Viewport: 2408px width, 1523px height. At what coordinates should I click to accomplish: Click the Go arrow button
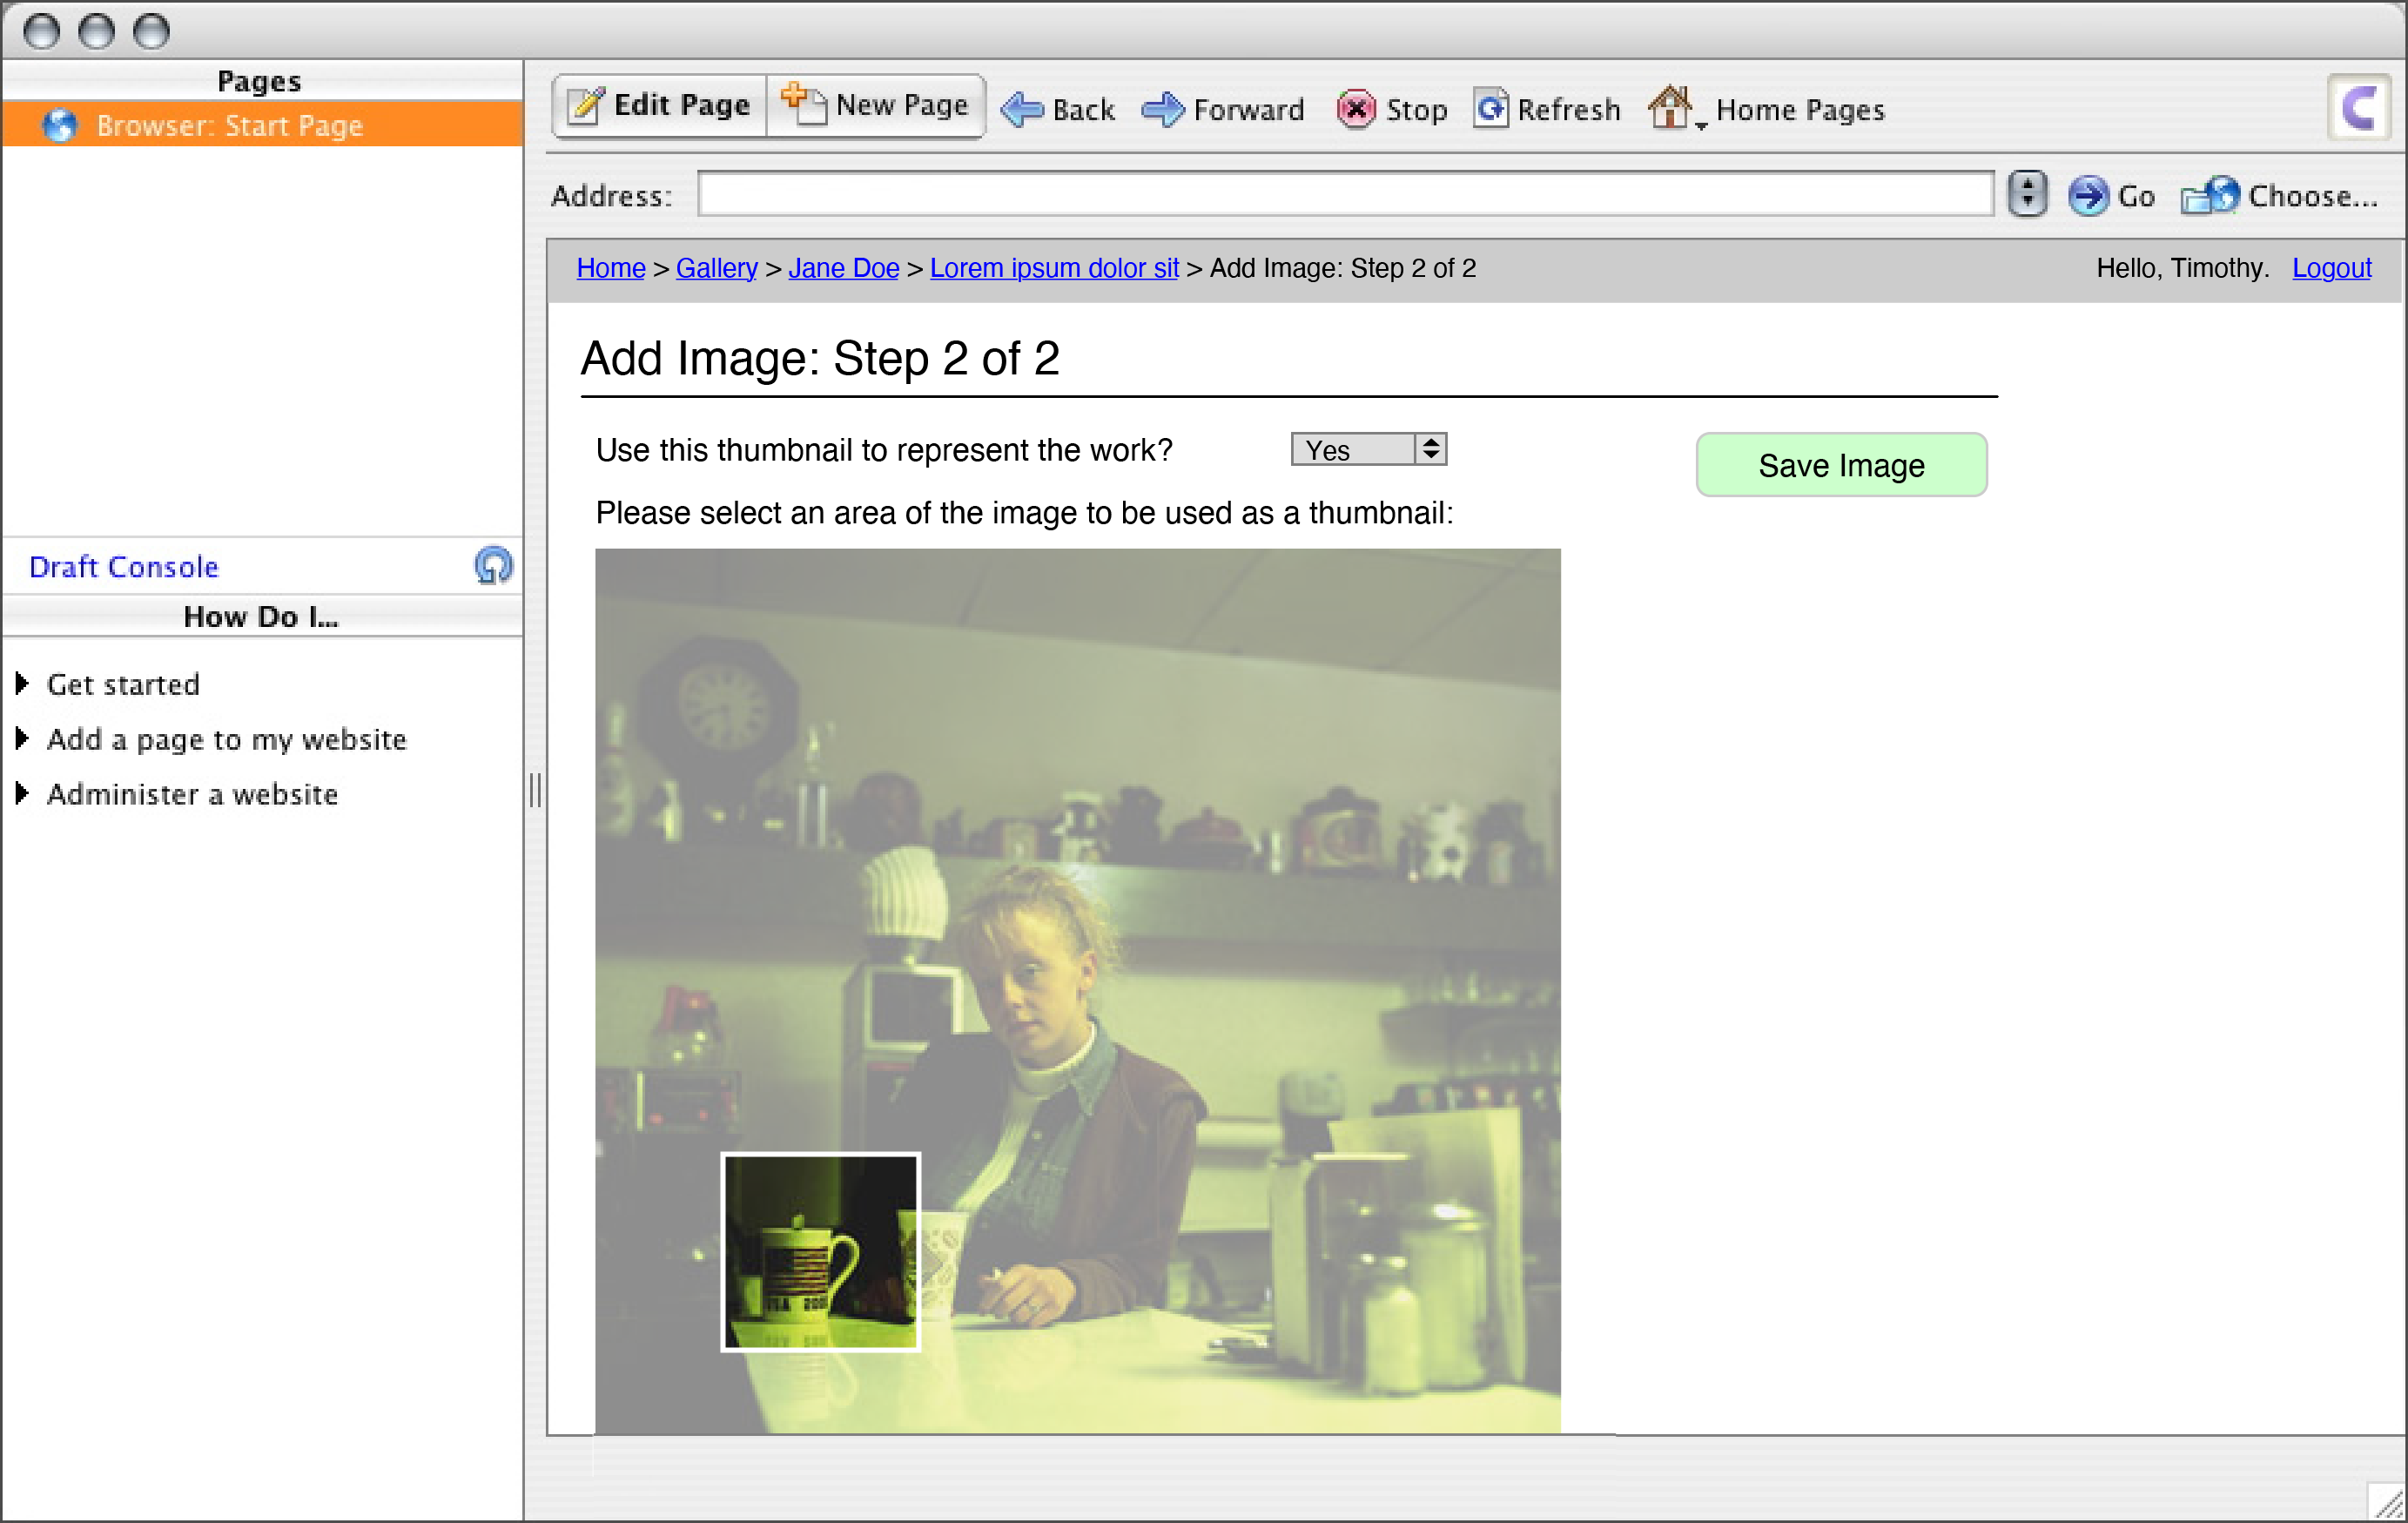coord(2088,195)
